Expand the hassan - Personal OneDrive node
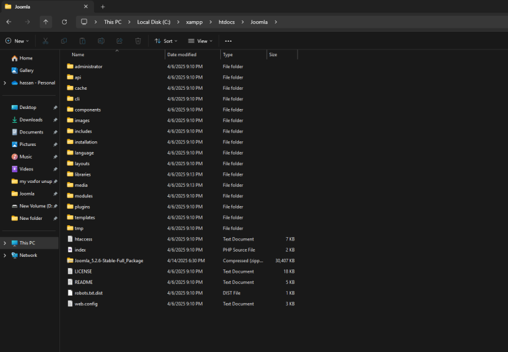Viewport: 508px width, 352px height. [x=5, y=83]
